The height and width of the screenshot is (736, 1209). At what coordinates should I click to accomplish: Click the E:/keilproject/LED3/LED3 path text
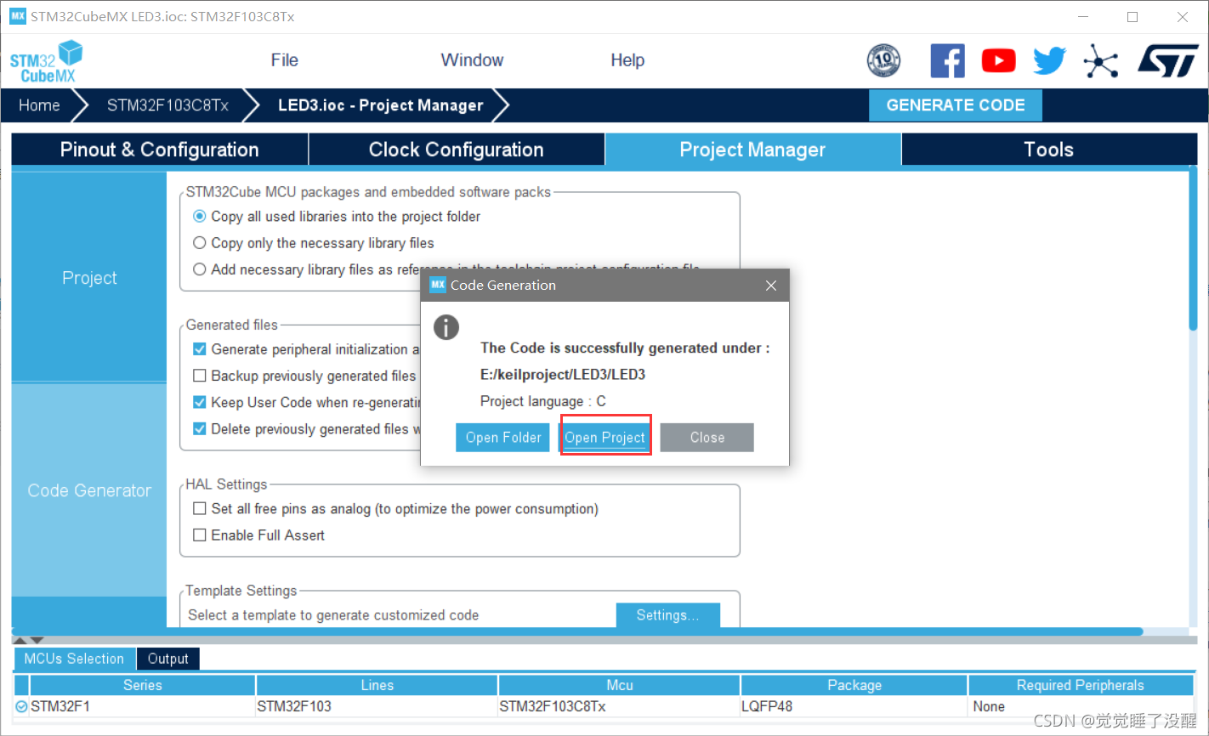click(563, 375)
